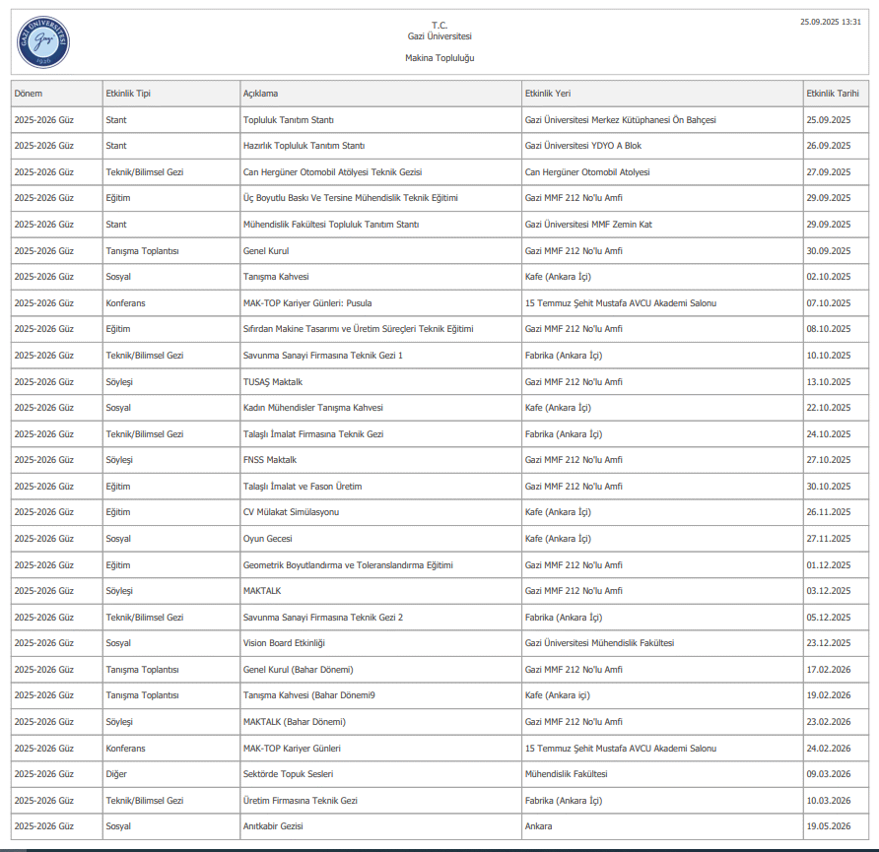Screen dimensions: 879x852
Task: Click the Can Hergüner Otomobil Atölyesi location cell
Action: tap(587, 172)
